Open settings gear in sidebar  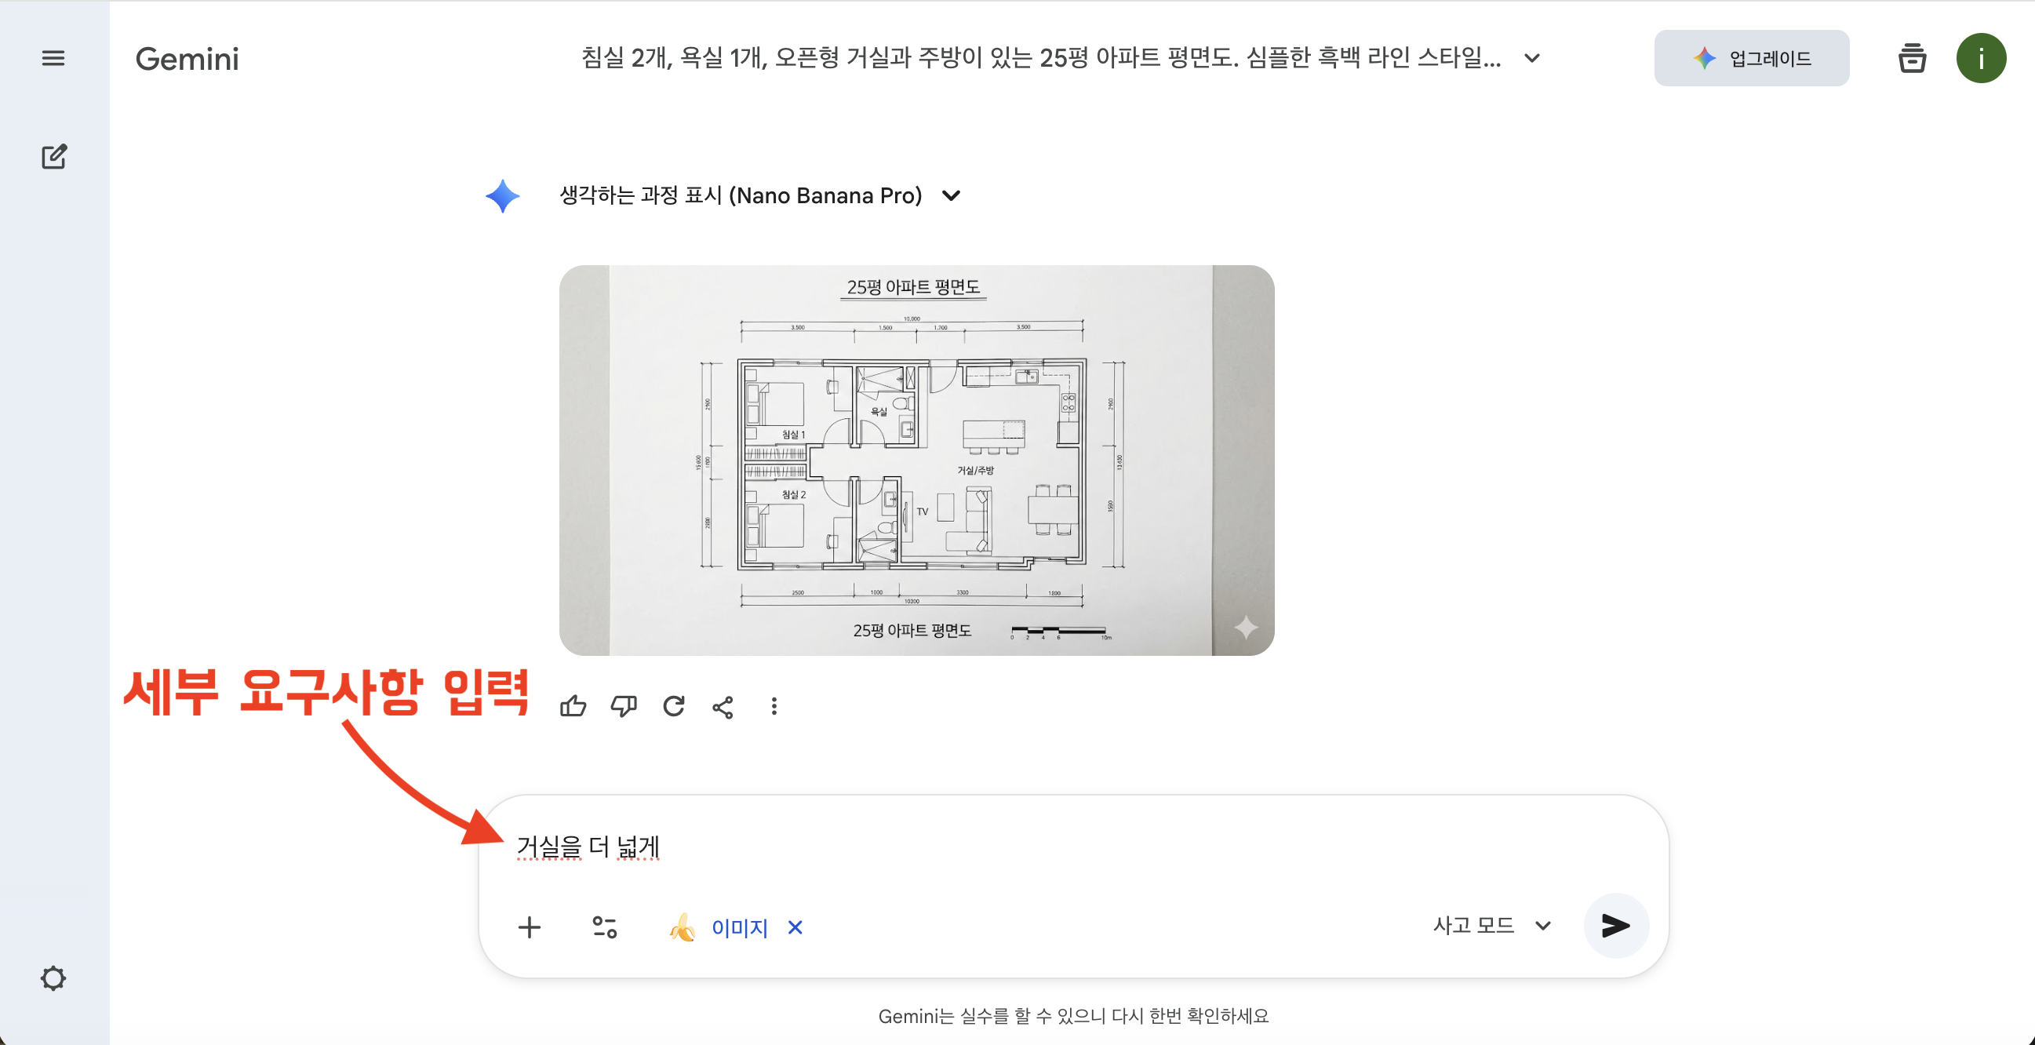click(53, 978)
